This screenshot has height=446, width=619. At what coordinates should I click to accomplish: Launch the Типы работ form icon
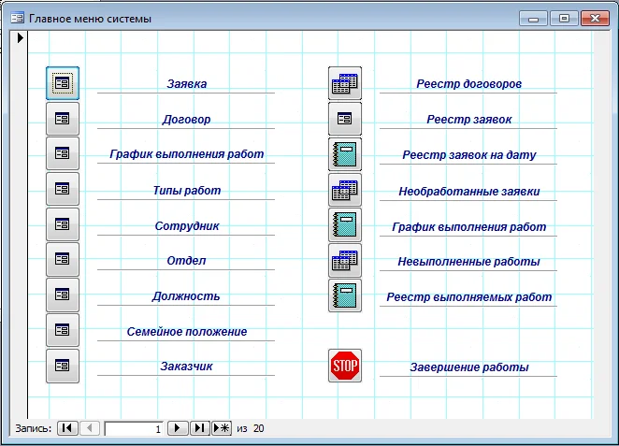pyautogui.click(x=63, y=189)
